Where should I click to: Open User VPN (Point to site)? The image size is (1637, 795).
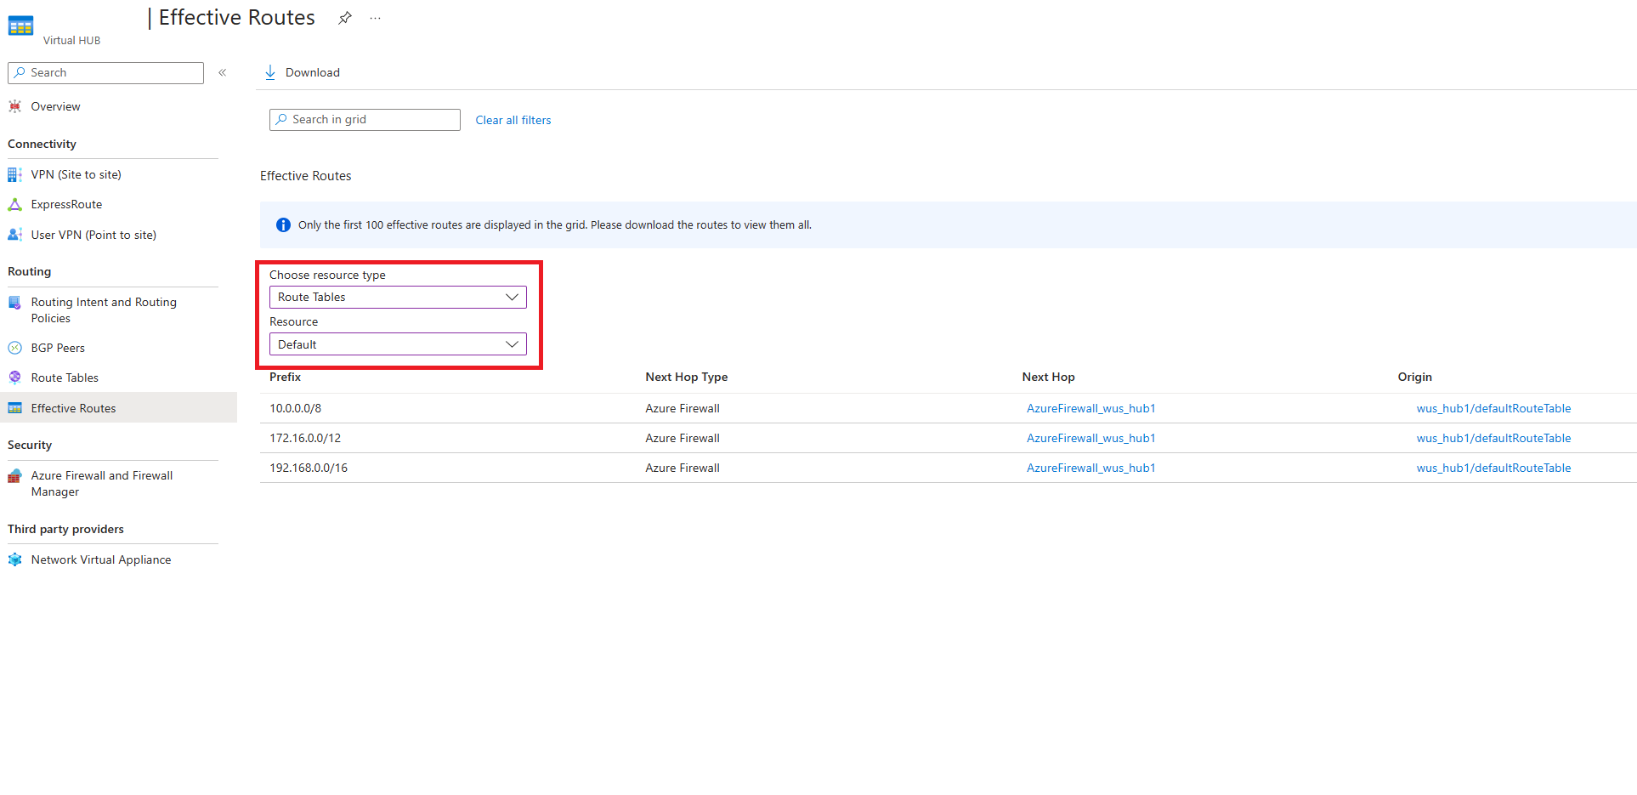pos(93,235)
